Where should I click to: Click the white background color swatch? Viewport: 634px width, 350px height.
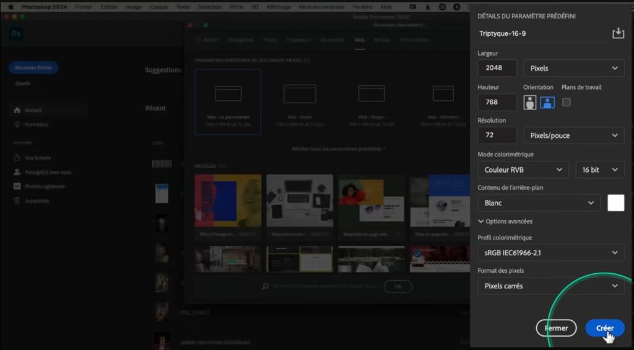click(x=615, y=203)
